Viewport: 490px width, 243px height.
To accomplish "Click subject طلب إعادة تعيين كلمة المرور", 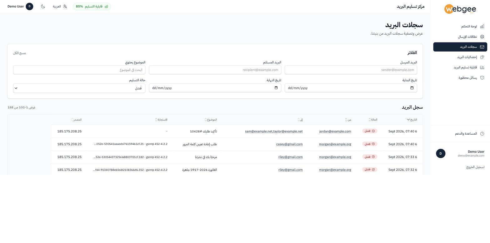I will [x=200, y=144].
